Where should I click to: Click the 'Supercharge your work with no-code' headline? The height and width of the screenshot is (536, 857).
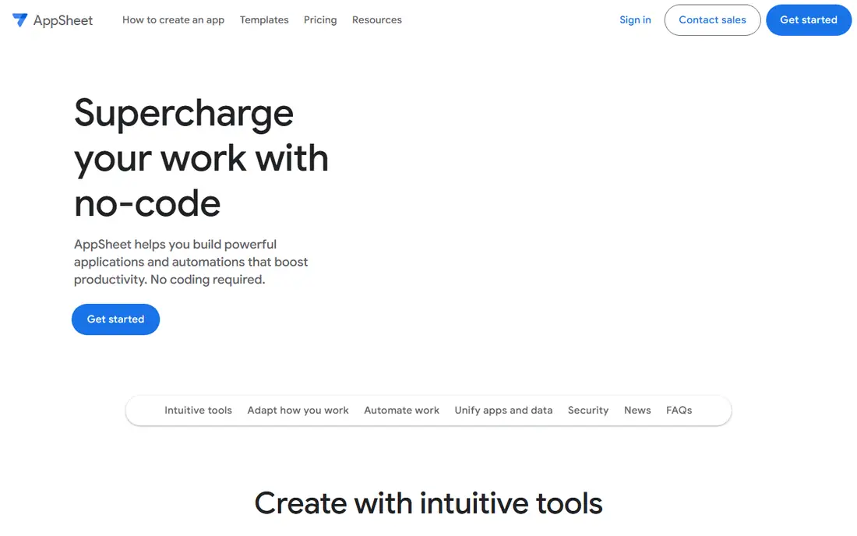[201, 158]
